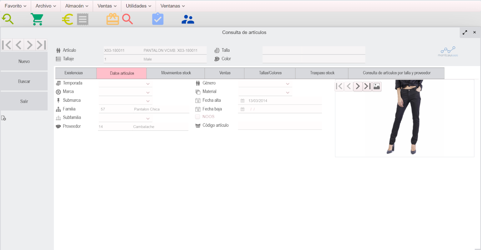The image size is (481, 250).
Task: Click the red magnifying glass search icon
Action: 127,19
